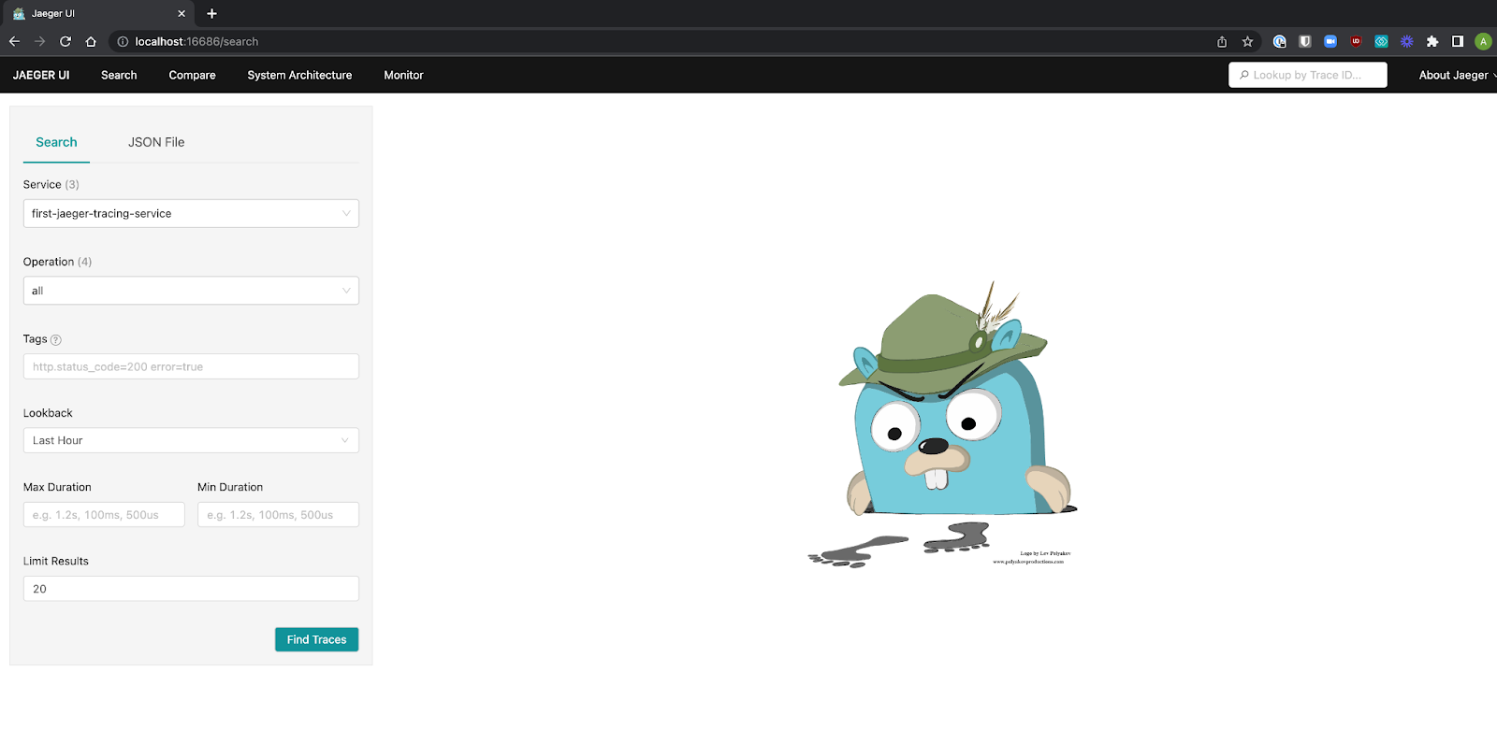The height and width of the screenshot is (743, 1497).
Task: Open the Search menu item
Action: (x=119, y=75)
